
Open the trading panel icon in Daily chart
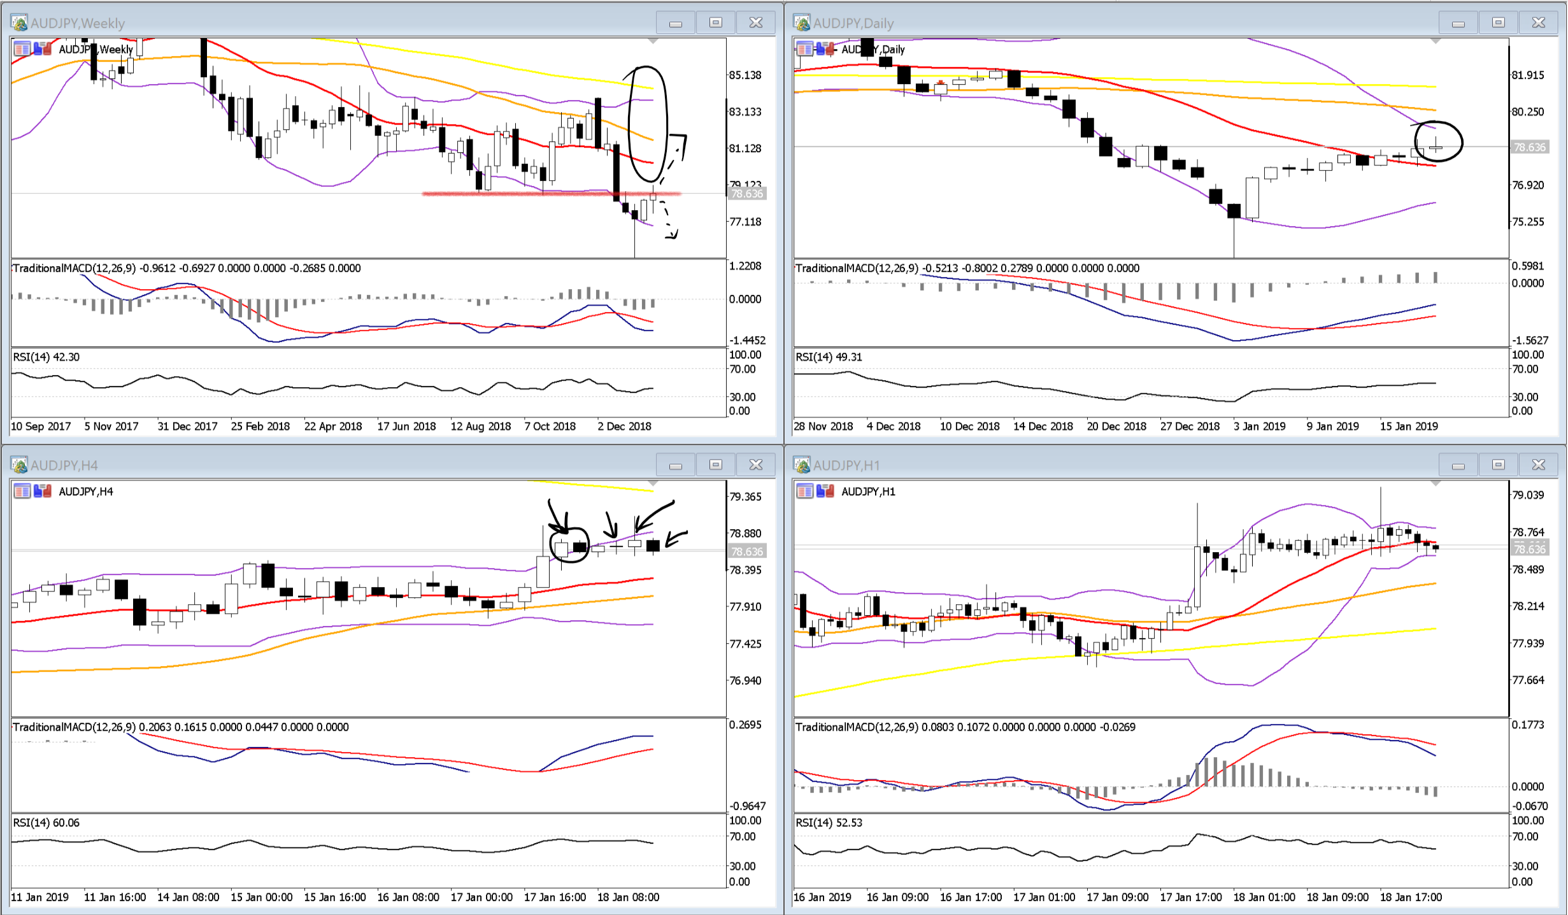(805, 49)
